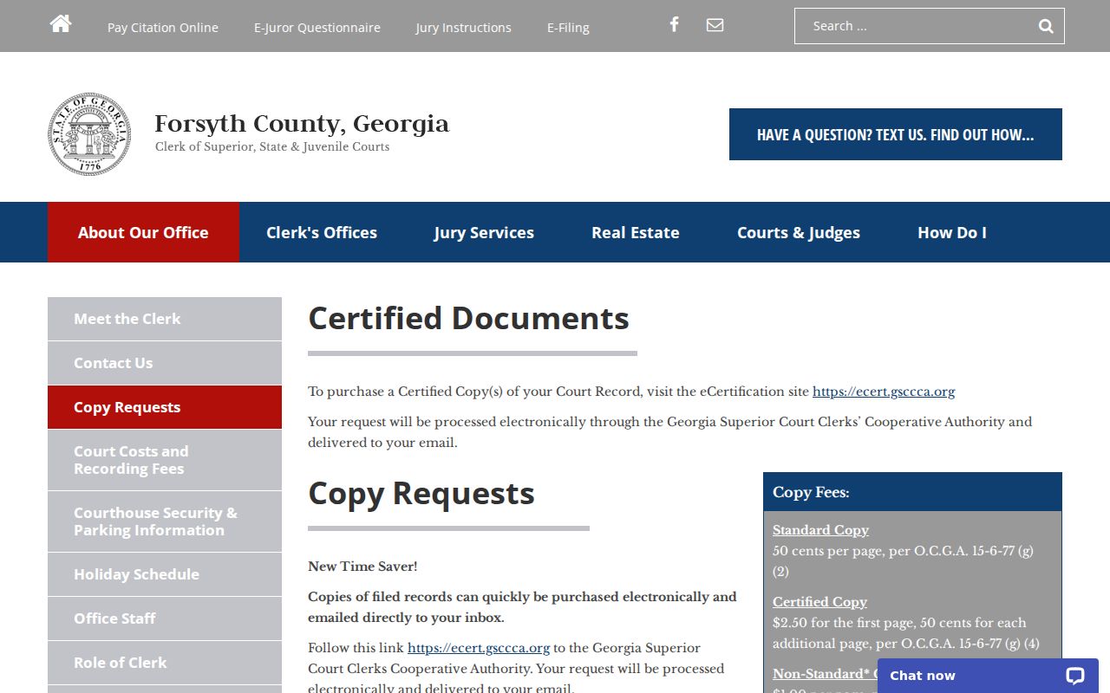The height and width of the screenshot is (693, 1110).
Task: Open E-Filing link
Action: [568, 28]
